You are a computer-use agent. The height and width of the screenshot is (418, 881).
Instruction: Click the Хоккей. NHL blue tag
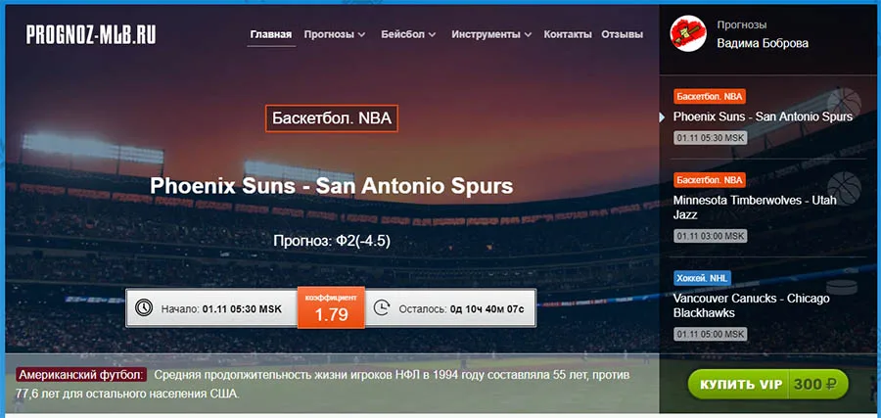pos(702,278)
